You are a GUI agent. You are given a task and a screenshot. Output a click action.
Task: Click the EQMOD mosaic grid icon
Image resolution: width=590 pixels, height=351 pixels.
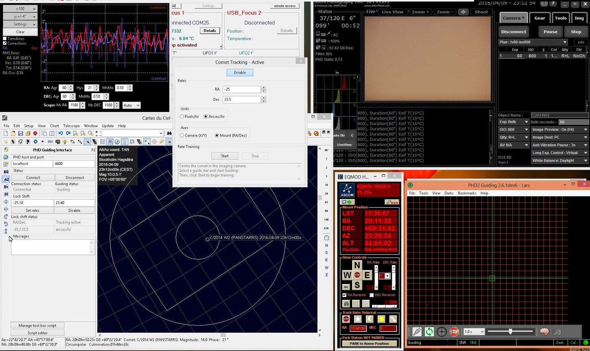[356, 304]
